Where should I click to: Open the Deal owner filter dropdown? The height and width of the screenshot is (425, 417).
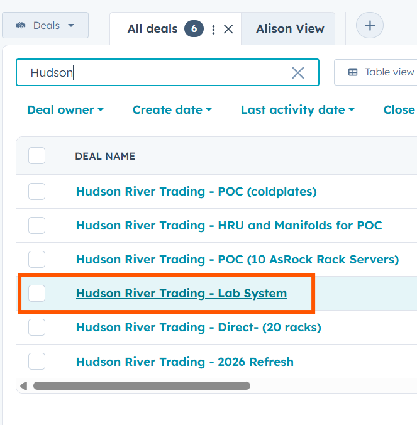click(x=65, y=110)
